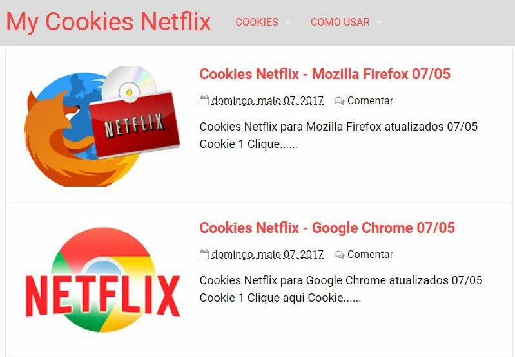
Task: Open Cookies Netflix - Google Chrome 07/05 post
Action: (x=327, y=228)
